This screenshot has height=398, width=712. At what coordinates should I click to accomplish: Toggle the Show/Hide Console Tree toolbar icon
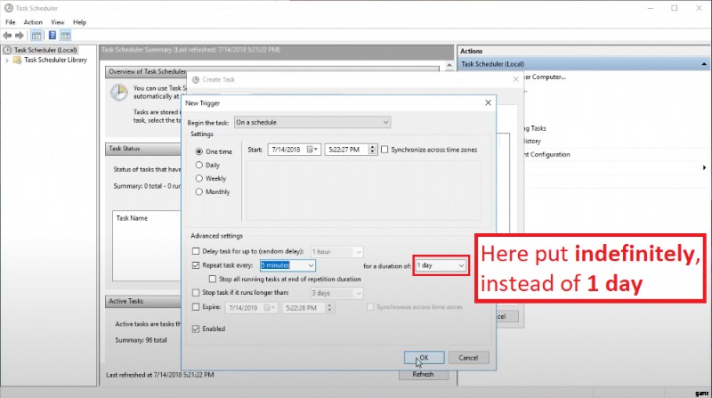click(x=36, y=35)
